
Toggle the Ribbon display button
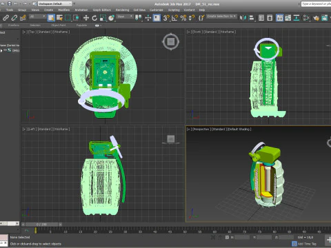[279, 18]
